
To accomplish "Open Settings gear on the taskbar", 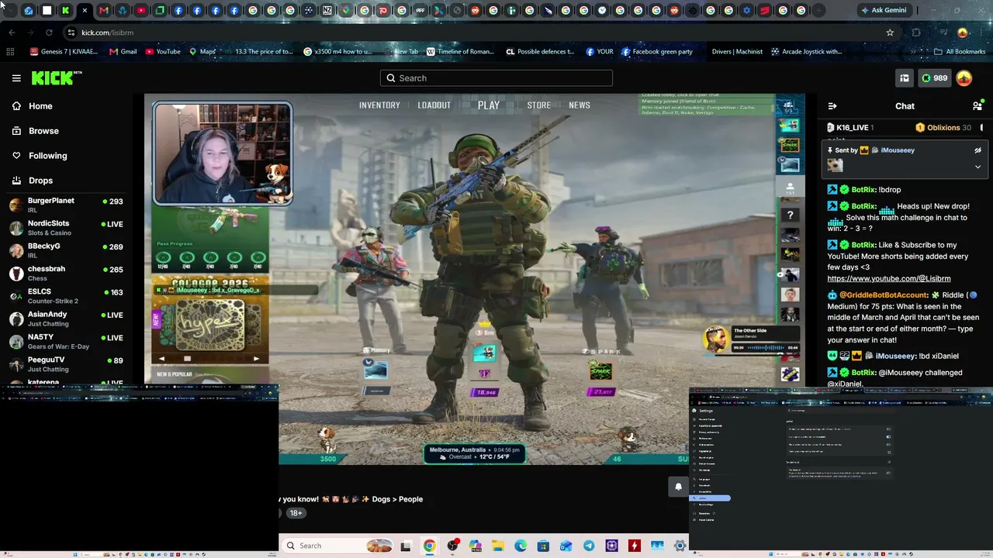I will click(x=680, y=546).
